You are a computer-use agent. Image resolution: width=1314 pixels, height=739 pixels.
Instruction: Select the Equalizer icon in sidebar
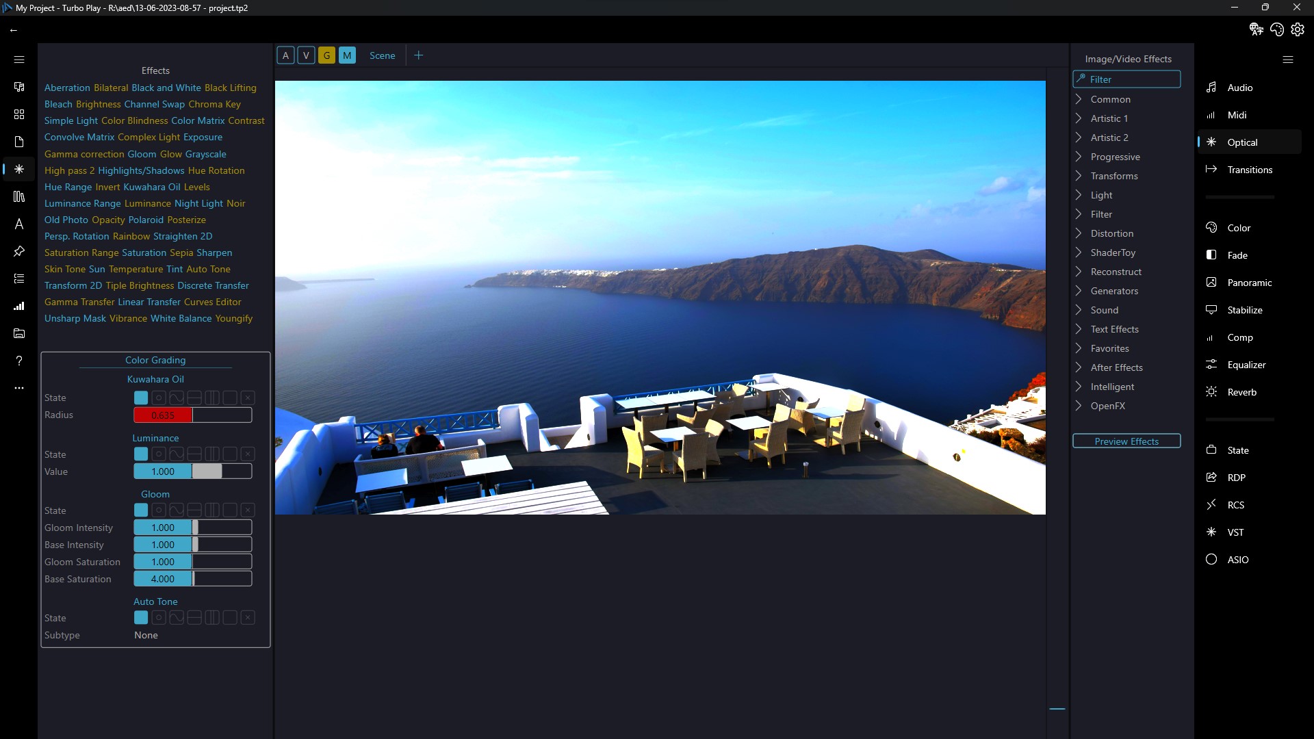point(1211,363)
